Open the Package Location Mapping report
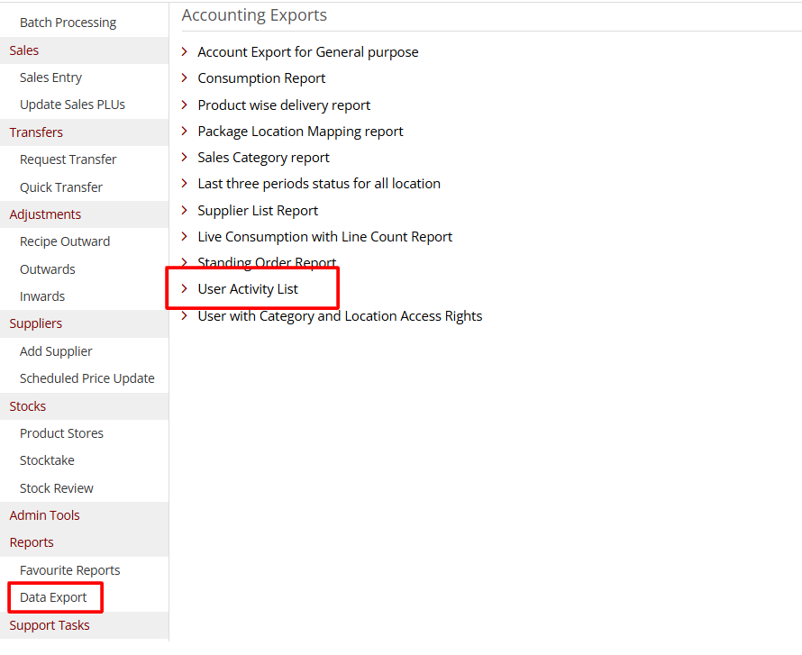 tap(300, 131)
